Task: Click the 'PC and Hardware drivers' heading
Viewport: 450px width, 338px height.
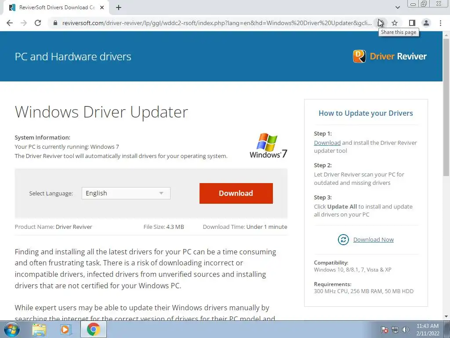Action: tap(73, 56)
